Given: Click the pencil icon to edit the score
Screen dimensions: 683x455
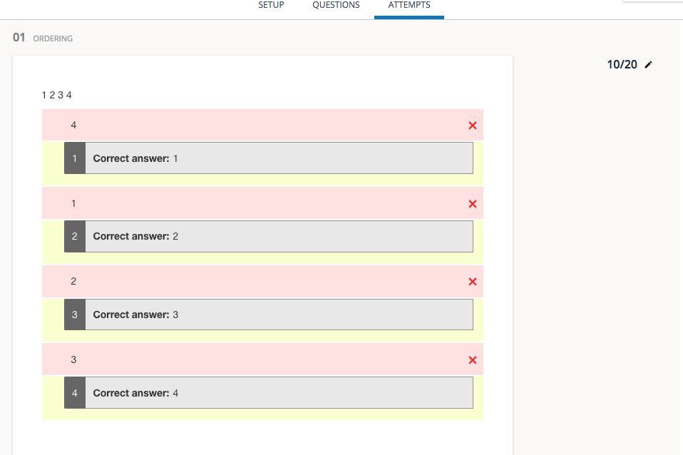Looking at the screenshot, I should coord(648,64).
